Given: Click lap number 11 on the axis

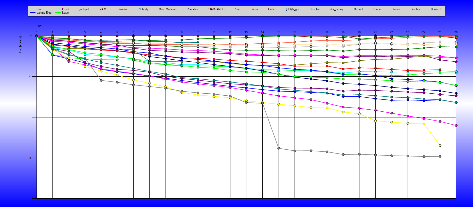Looking at the screenshot, I should click(214, 32).
